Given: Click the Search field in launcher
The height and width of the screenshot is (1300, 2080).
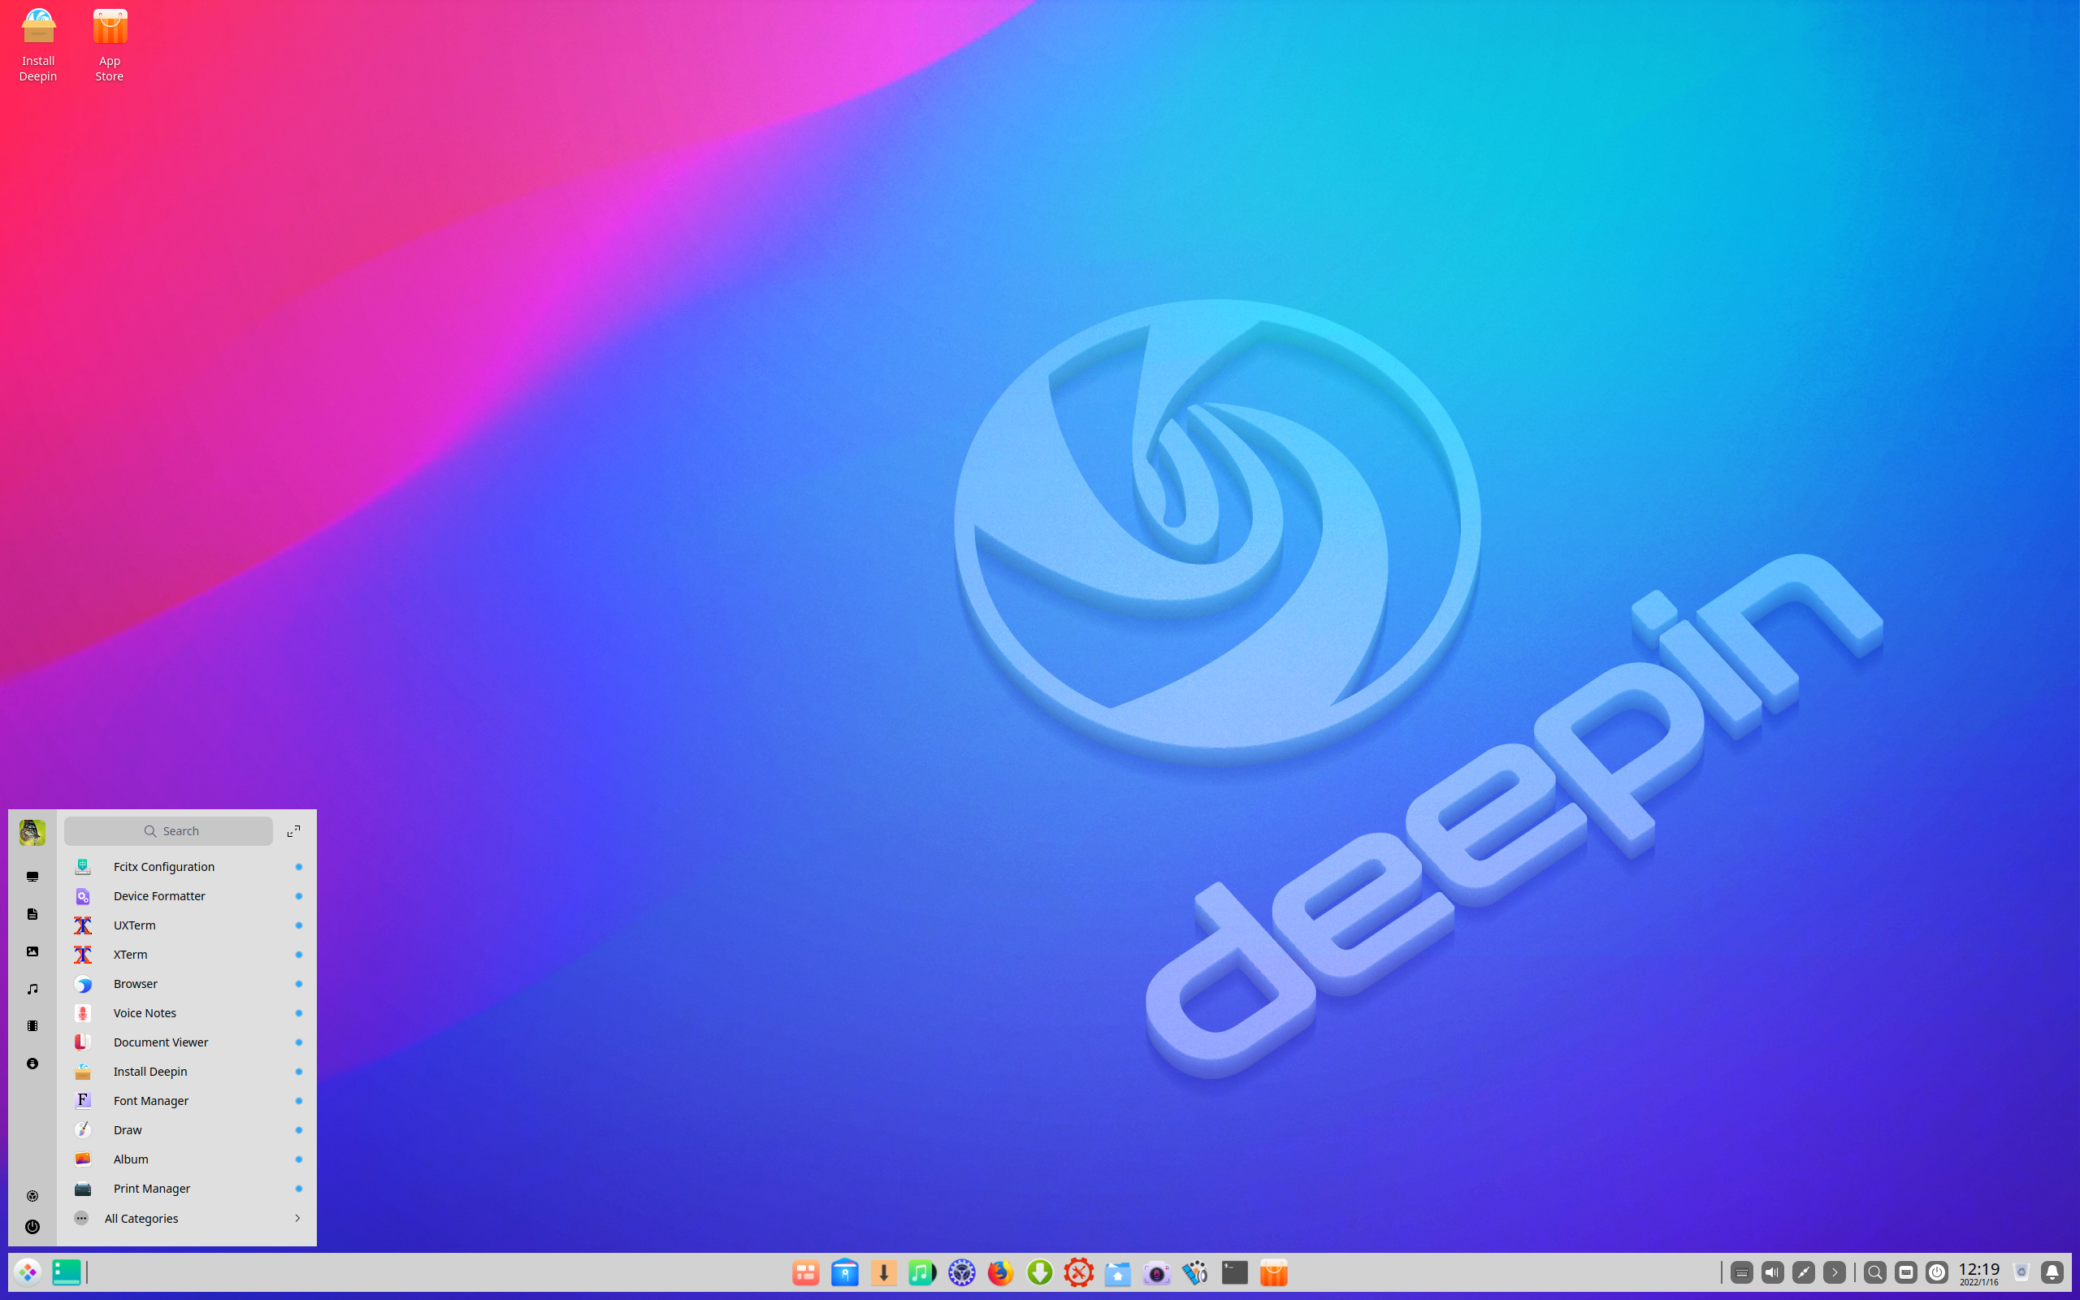Looking at the screenshot, I should click(x=168, y=830).
